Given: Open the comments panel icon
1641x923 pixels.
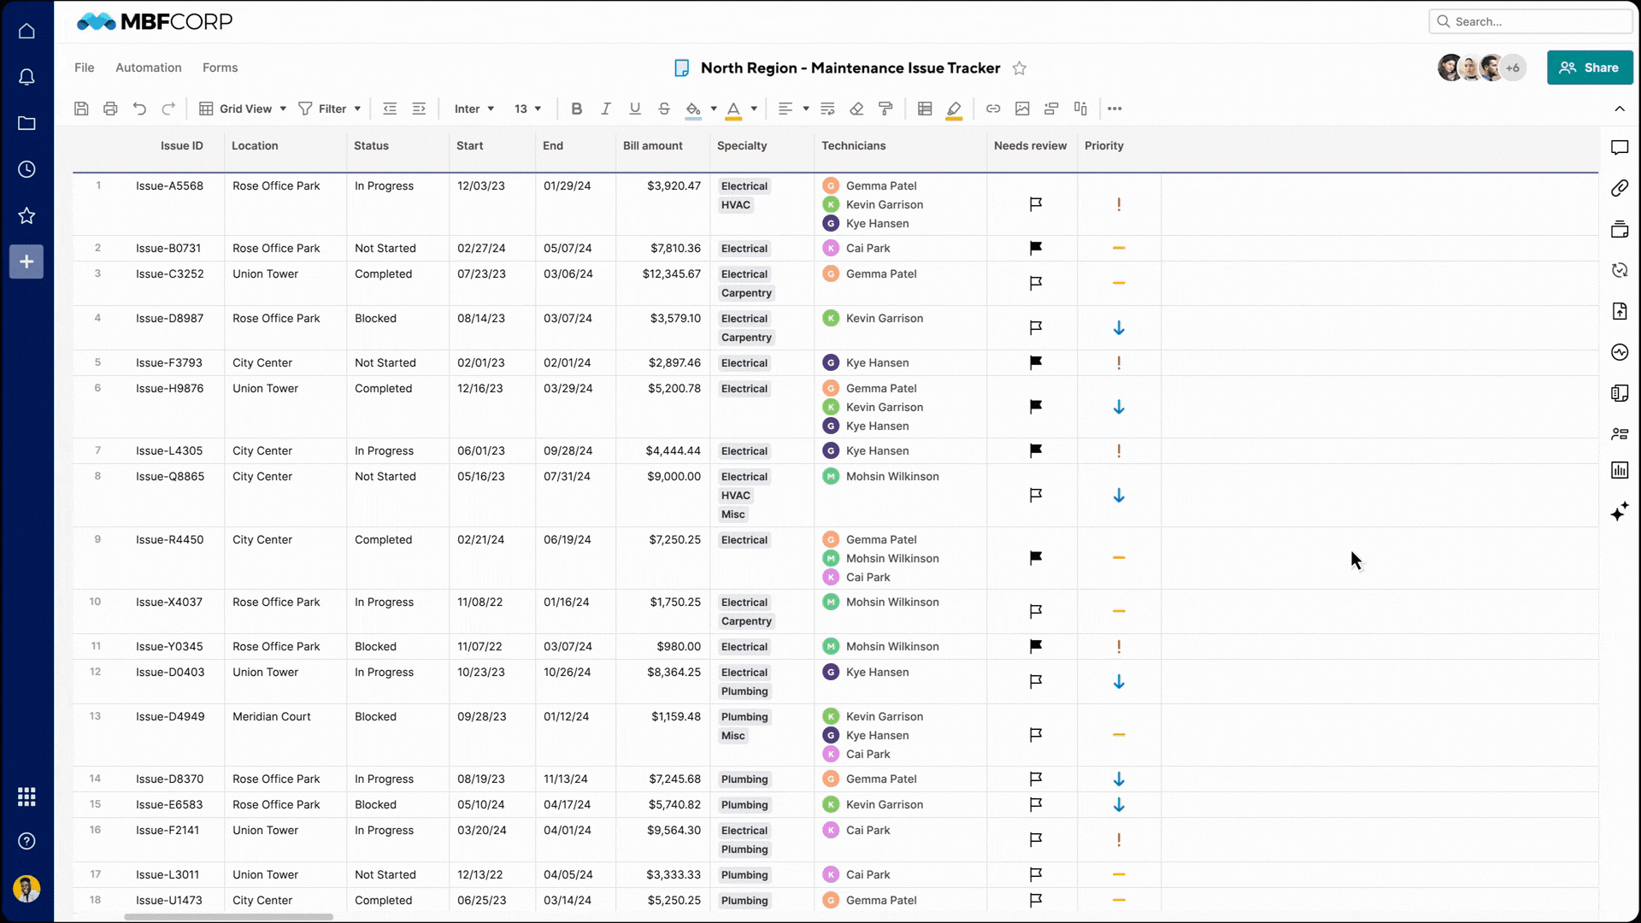Looking at the screenshot, I should pos(1620,148).
